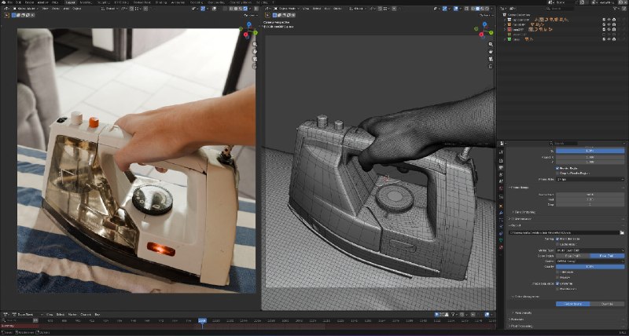Click the pan hand icon in right viewport
Screen dimensions: 629x336
491,52
